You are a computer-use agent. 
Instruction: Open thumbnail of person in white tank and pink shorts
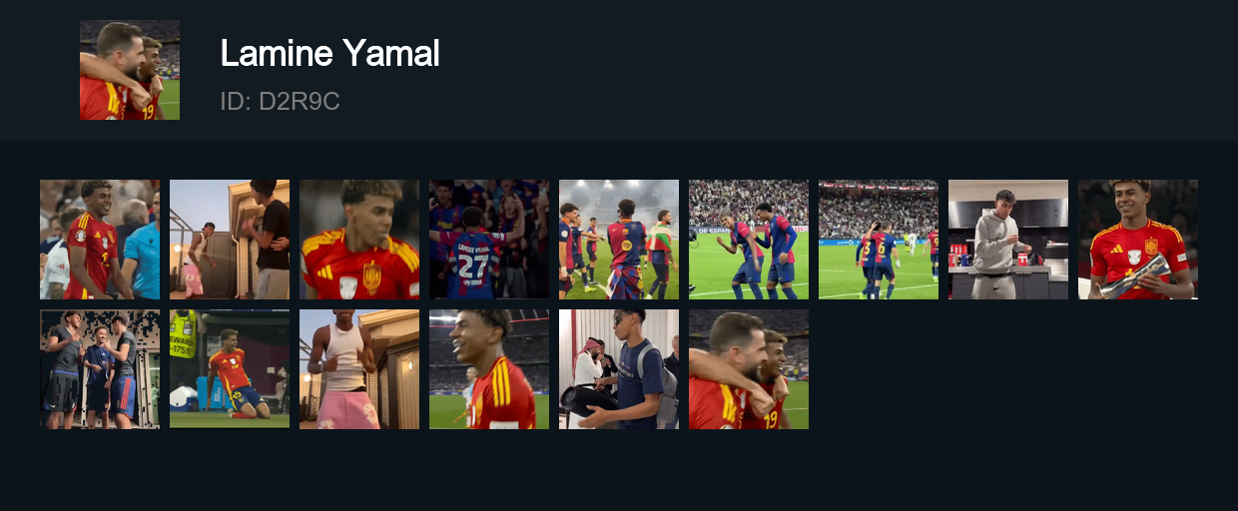359,369
